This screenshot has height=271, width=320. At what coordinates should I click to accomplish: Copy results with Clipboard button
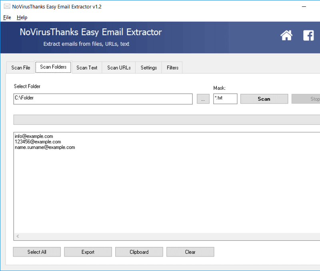139,252
